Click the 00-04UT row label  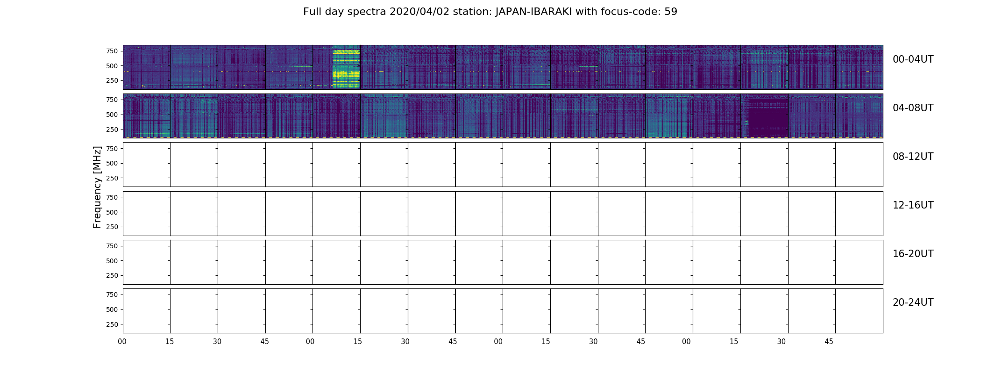(x=913, y=59)
